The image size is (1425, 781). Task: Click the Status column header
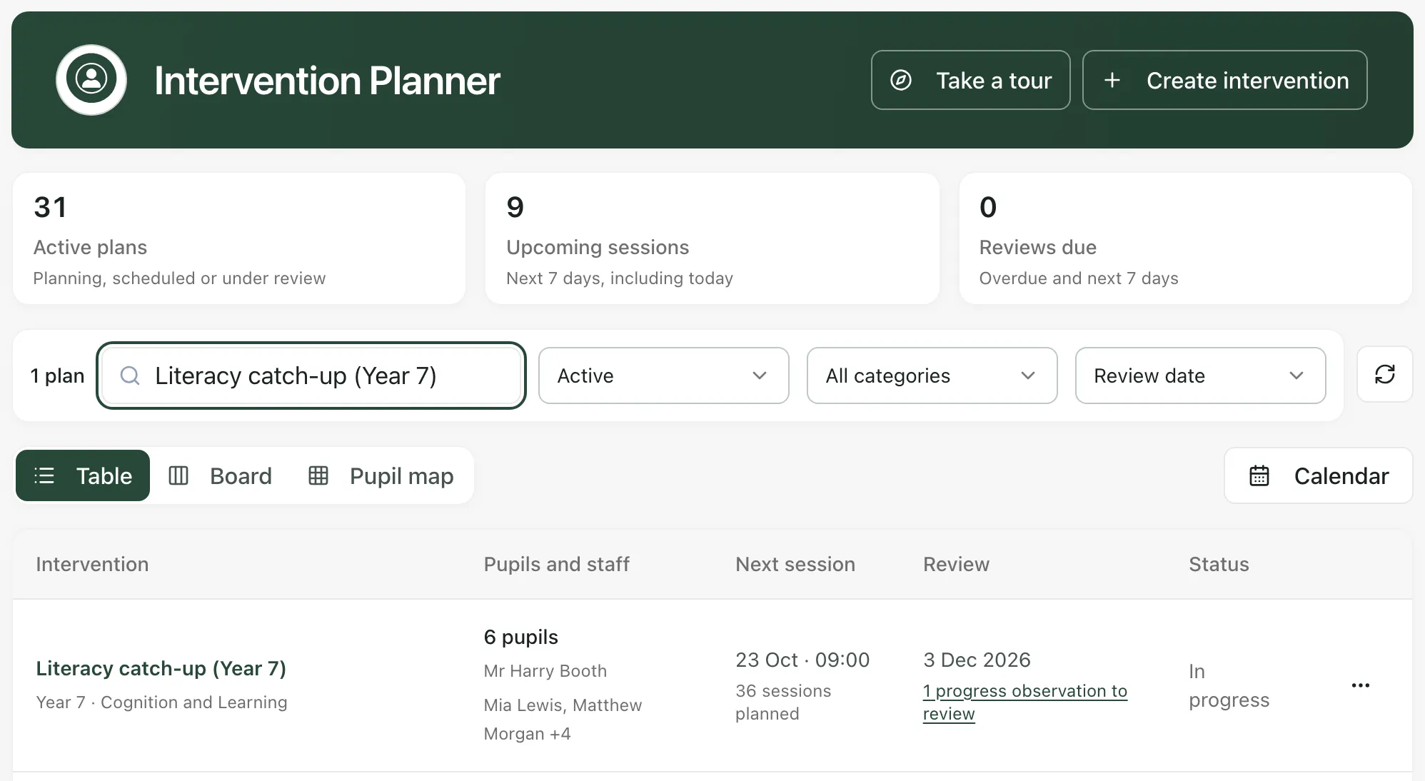(x=1219, y=564)
